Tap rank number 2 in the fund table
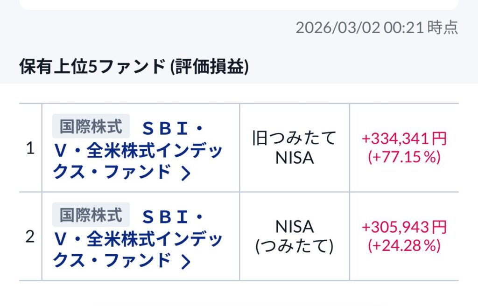Screen dimensions: 478x306 click(x=30, y=237)
